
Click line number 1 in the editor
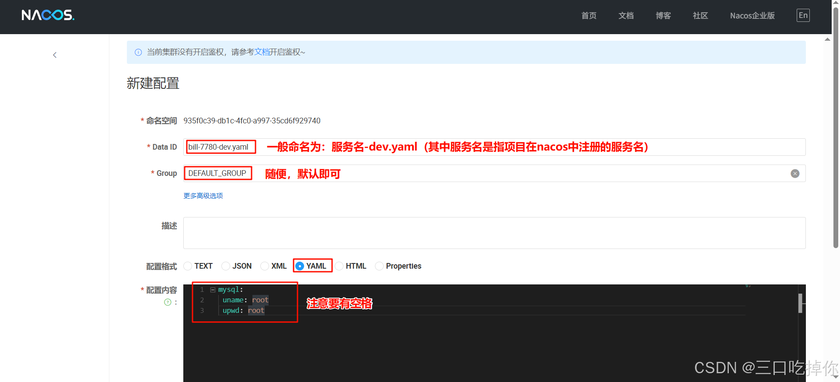point(202,290)
